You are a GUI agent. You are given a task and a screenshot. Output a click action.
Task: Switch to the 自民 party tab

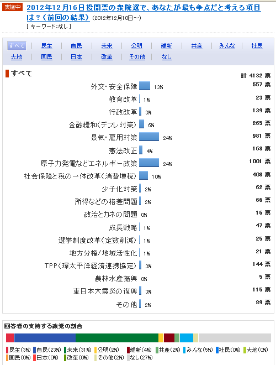click(76, 46)
